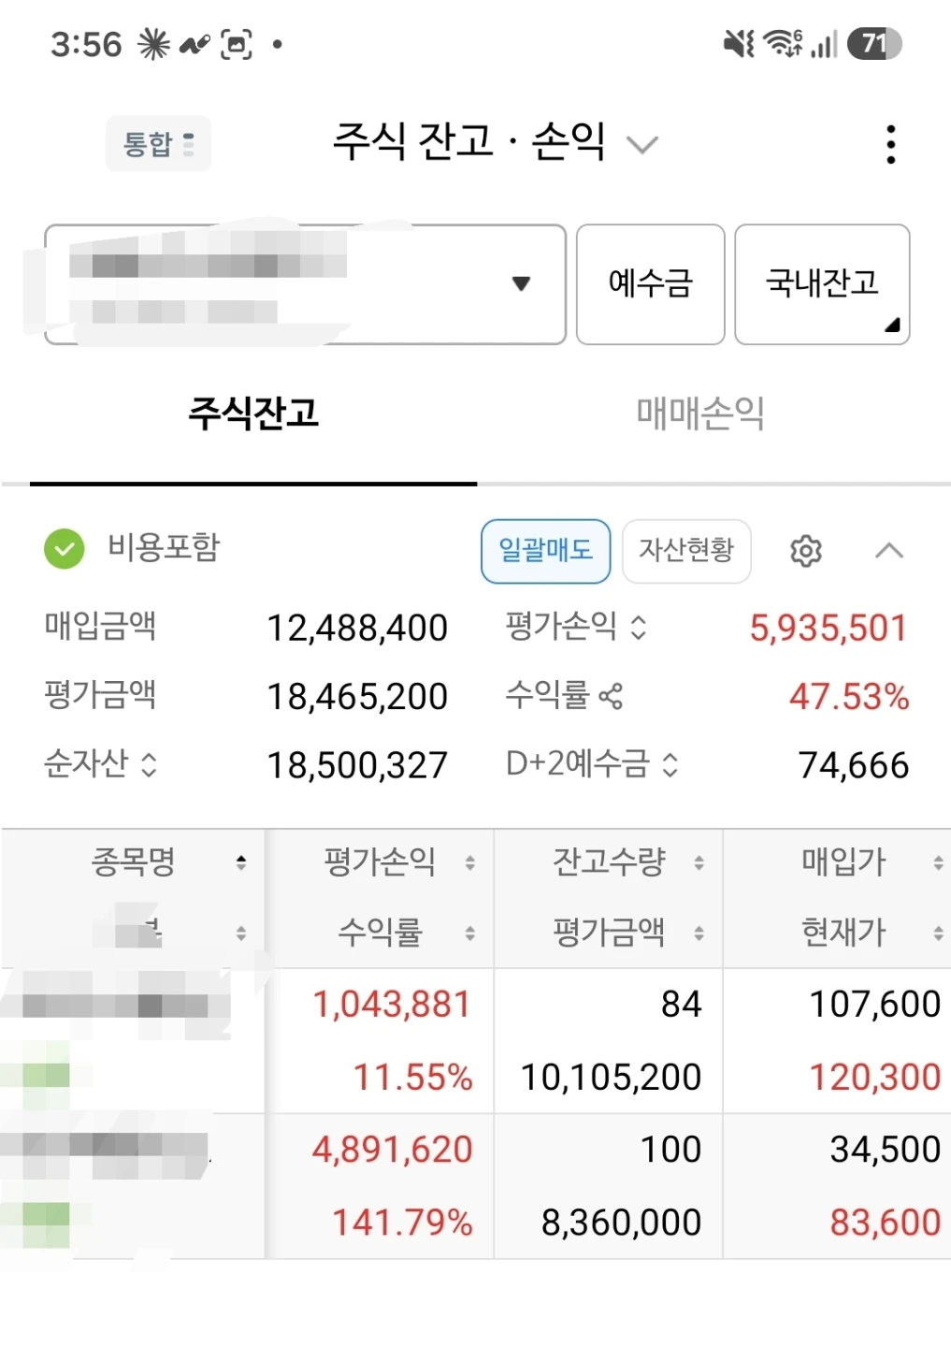Collapse the summary section with up chevron
Image resolution: width=951 pixels, height=1347 pixels.
click(x=889, y=551)
